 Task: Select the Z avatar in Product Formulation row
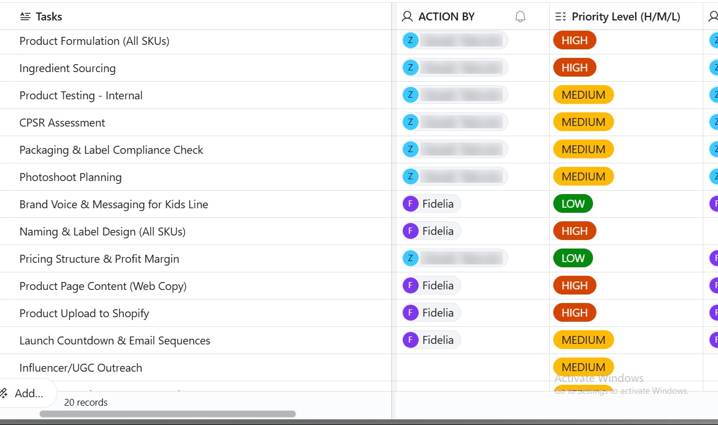coord(410,40)
